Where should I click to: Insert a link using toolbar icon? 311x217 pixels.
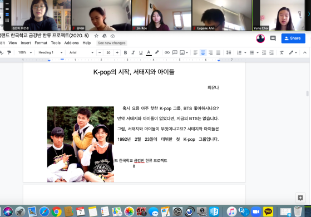(167, 52)
